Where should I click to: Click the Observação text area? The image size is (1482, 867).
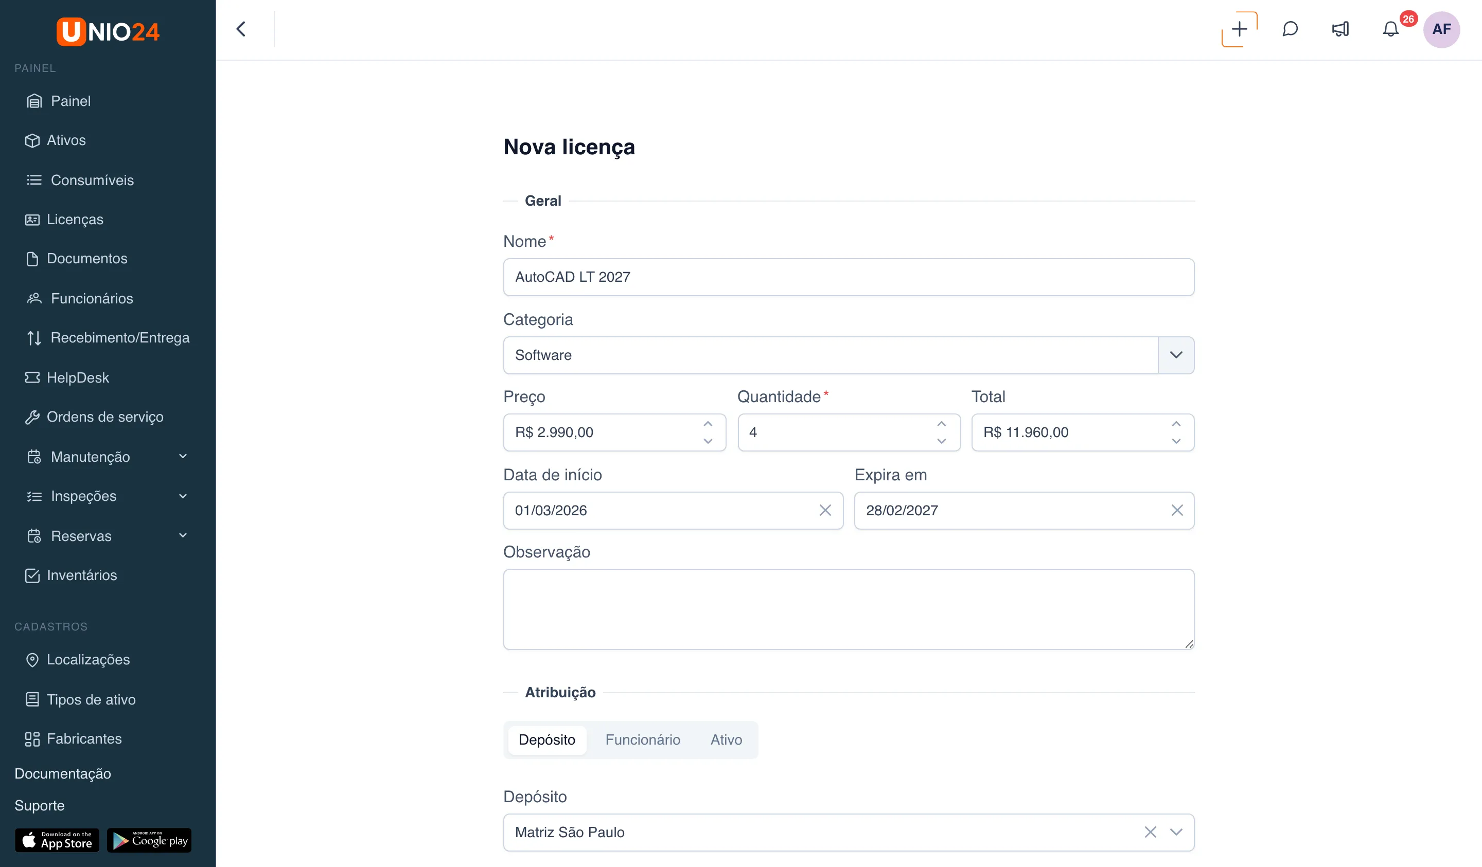point(849,609)
